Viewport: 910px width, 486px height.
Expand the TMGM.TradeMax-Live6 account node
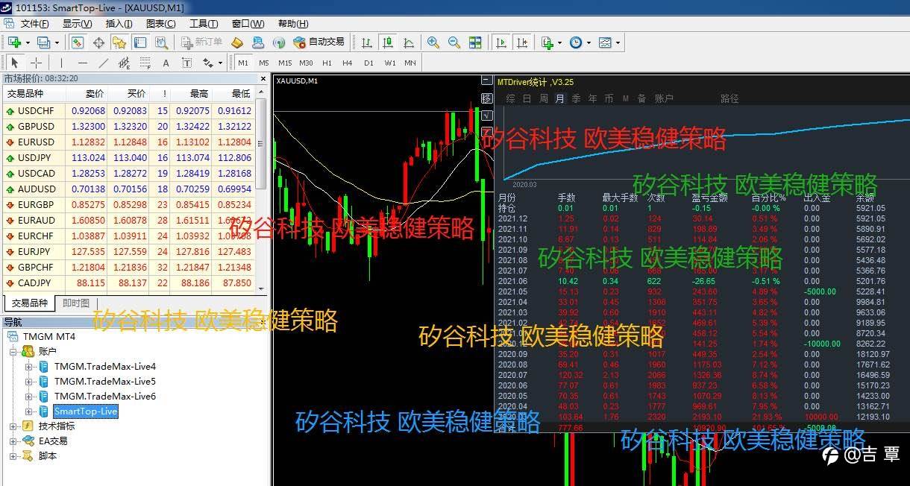[29, 397]
